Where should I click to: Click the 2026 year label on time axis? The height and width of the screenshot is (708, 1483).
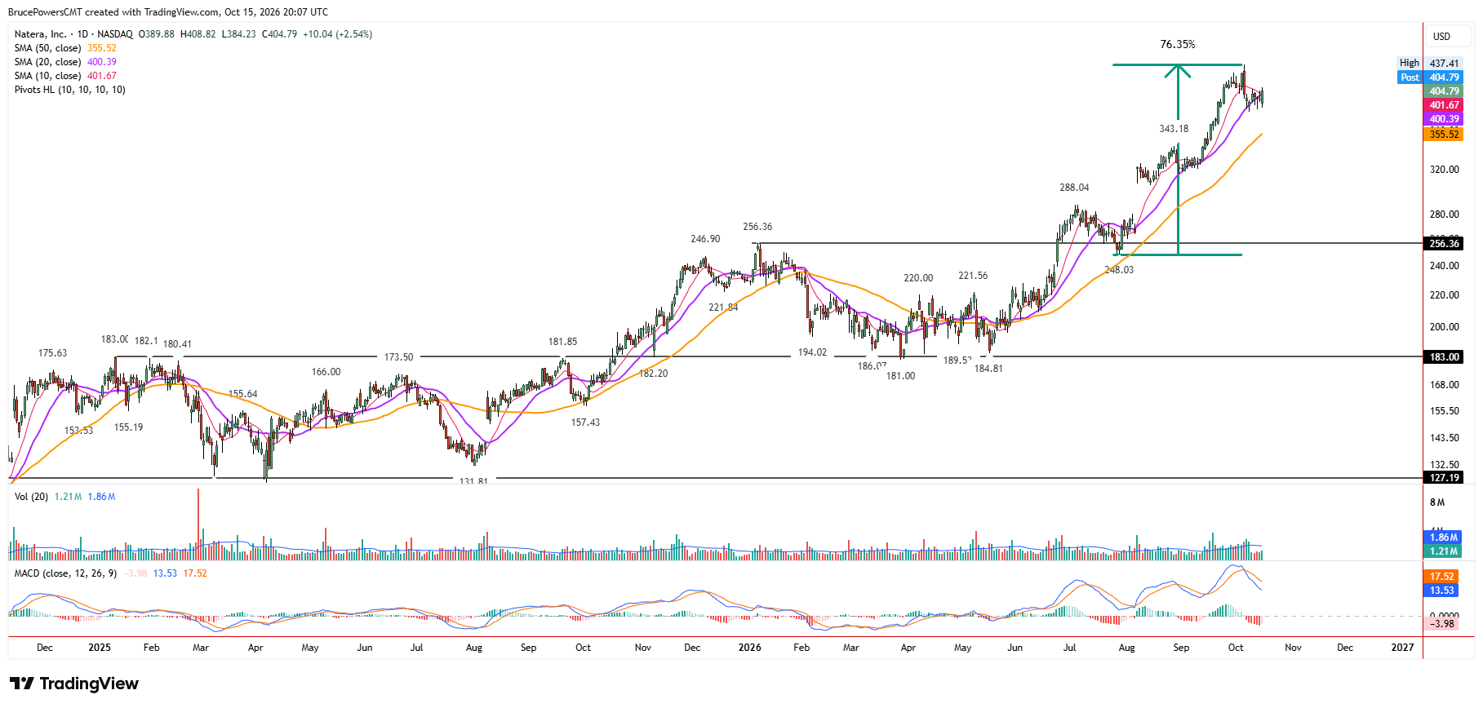pos(749,648)
